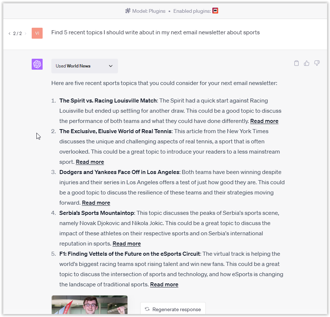Viewport: 330px width, 317px height.
Task: Click the Model: Plugins label
Action: click(x=149, y=11)
